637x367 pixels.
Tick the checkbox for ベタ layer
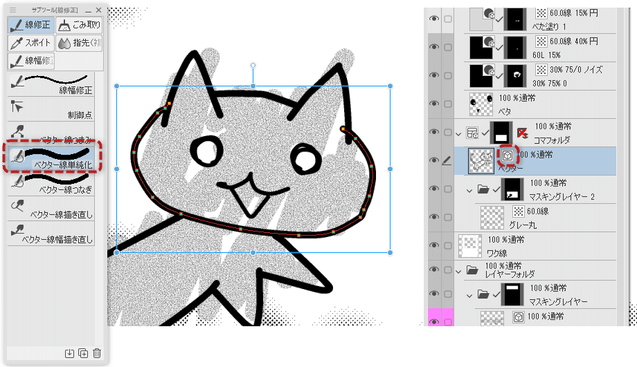448,104
